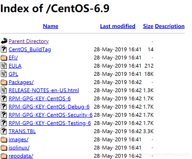Open the EULA file link
Image resolution: width=192 pixels, height=159 pixels.
click(x=15, y=66)
